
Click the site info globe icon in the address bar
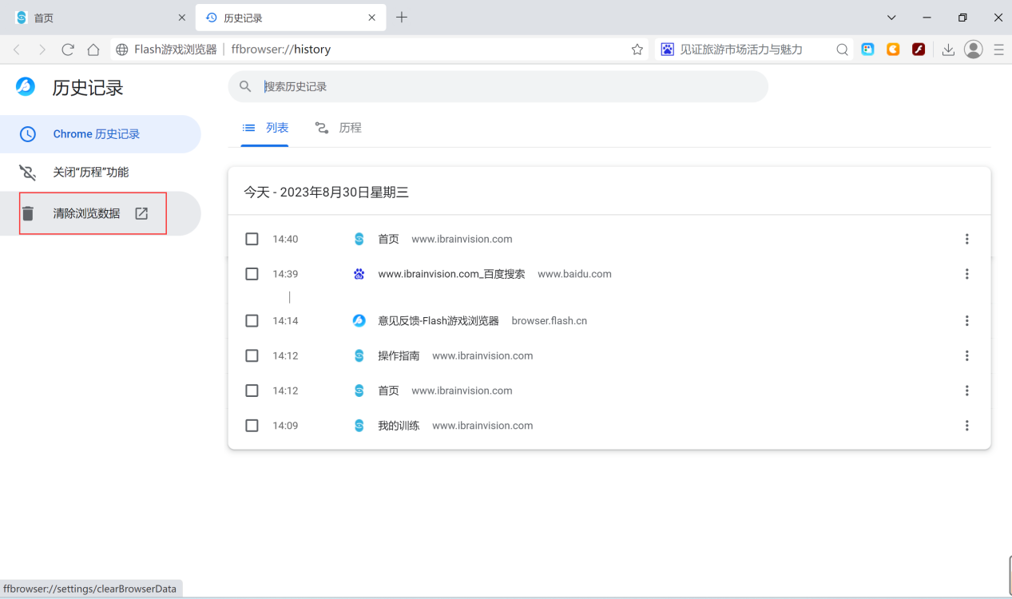click(x=122, y=50)
